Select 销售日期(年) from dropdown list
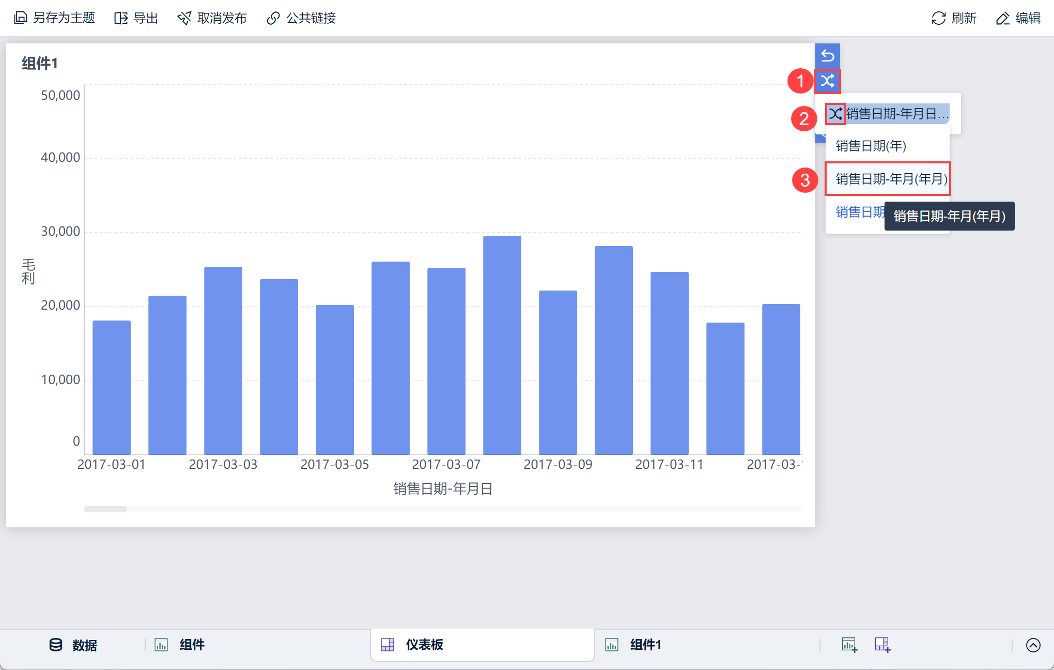The width and height of the screenshot is (1054, 670). 871,146
